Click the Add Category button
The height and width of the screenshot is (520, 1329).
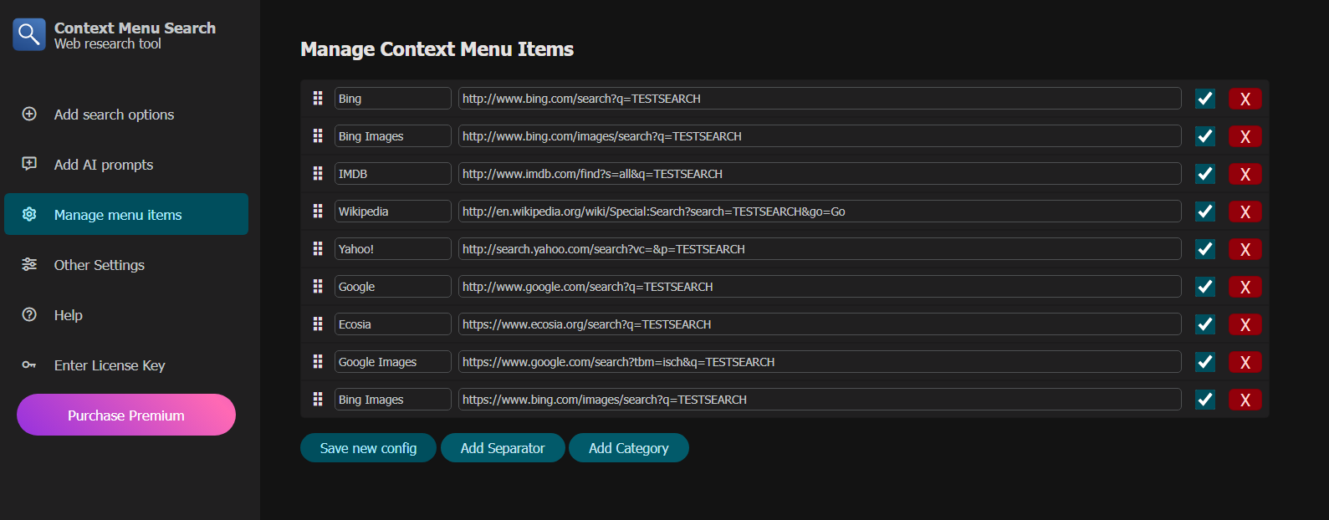tap(629, 448)
